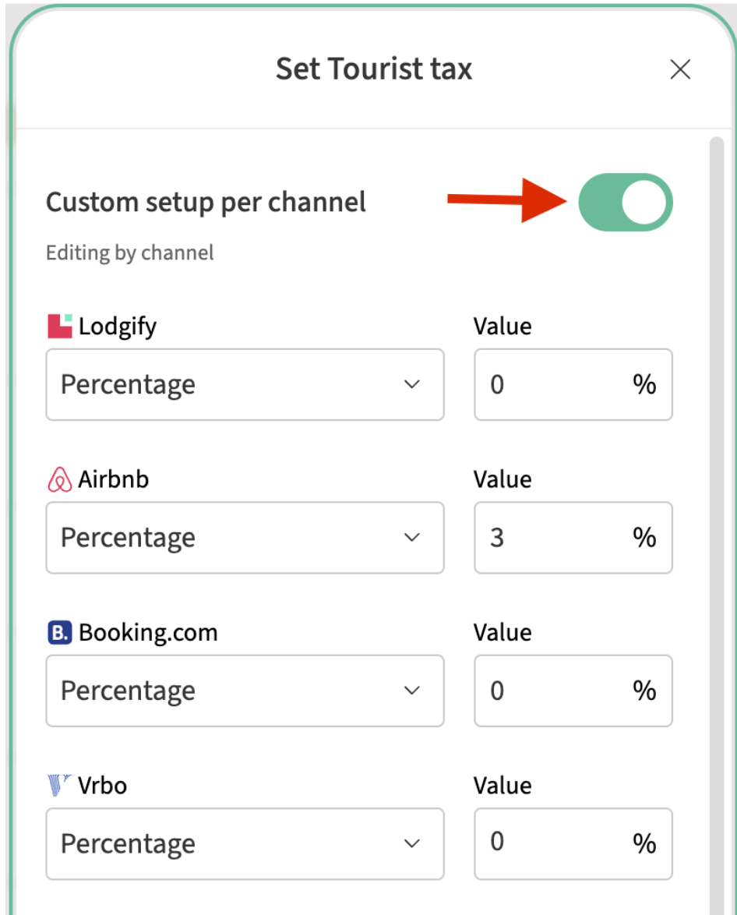Open the Lodgify tax type dropdown
The height and width of the screenshot is (915, 737).
245,385
